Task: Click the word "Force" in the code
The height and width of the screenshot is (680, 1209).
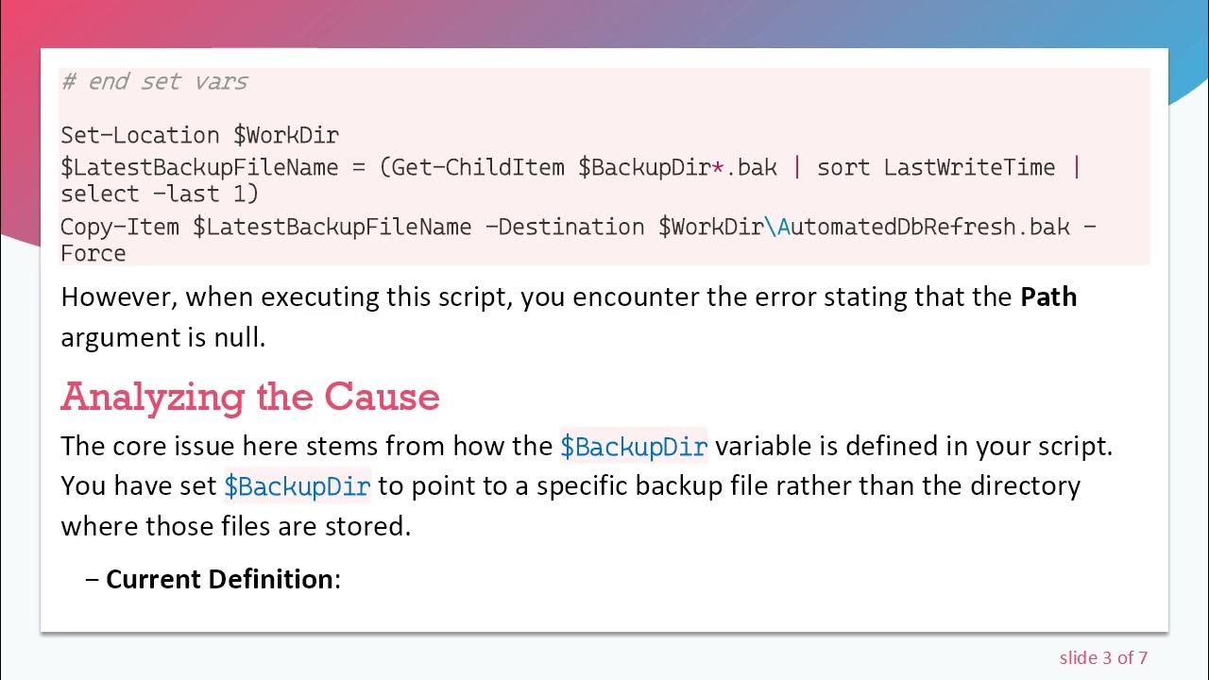Action: click(94, 253)
